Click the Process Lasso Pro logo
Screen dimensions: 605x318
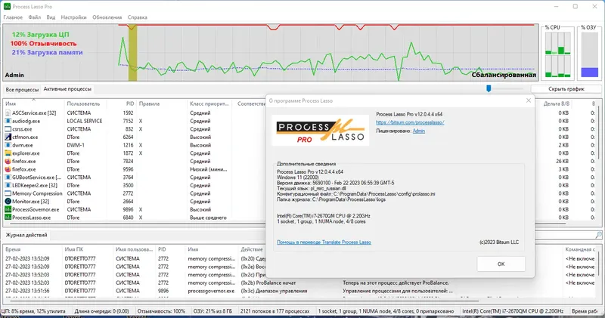pyautogui.click(x=320, y=130)
